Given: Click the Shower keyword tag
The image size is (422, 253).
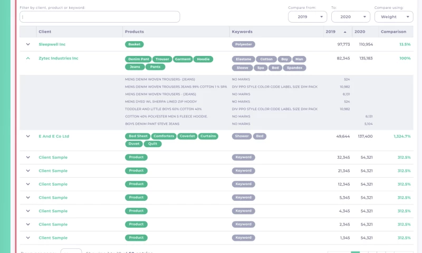Looking at the screenshot, I should (x=242, y=136).
